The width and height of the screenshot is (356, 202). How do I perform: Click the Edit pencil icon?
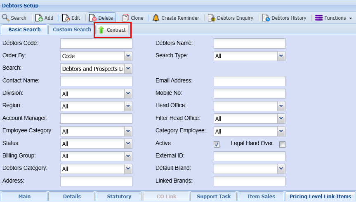(66, 18)
